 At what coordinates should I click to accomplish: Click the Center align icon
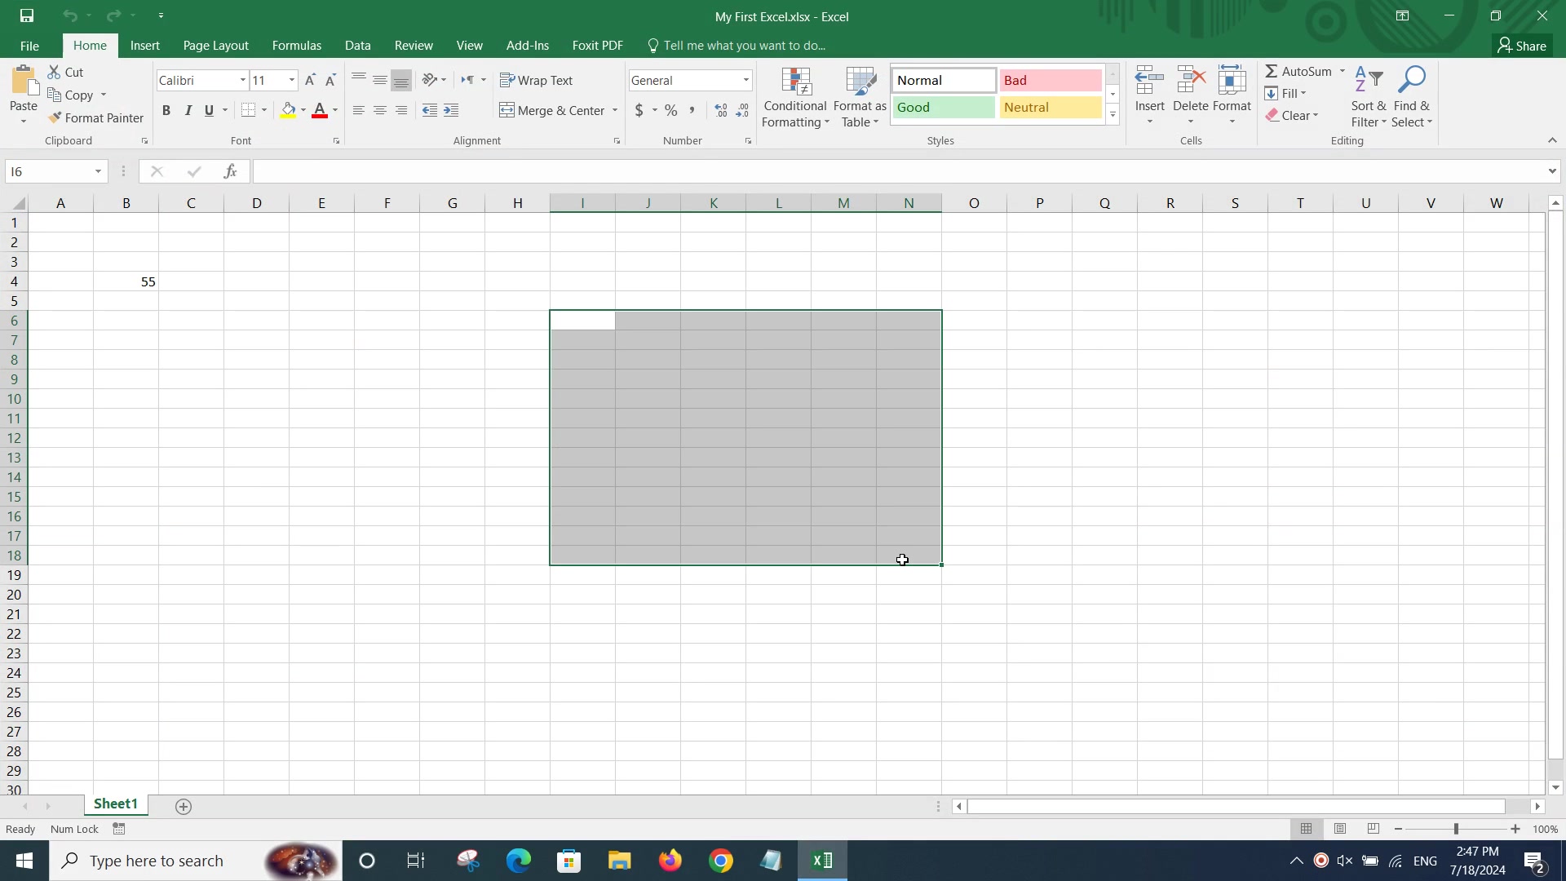380,110
